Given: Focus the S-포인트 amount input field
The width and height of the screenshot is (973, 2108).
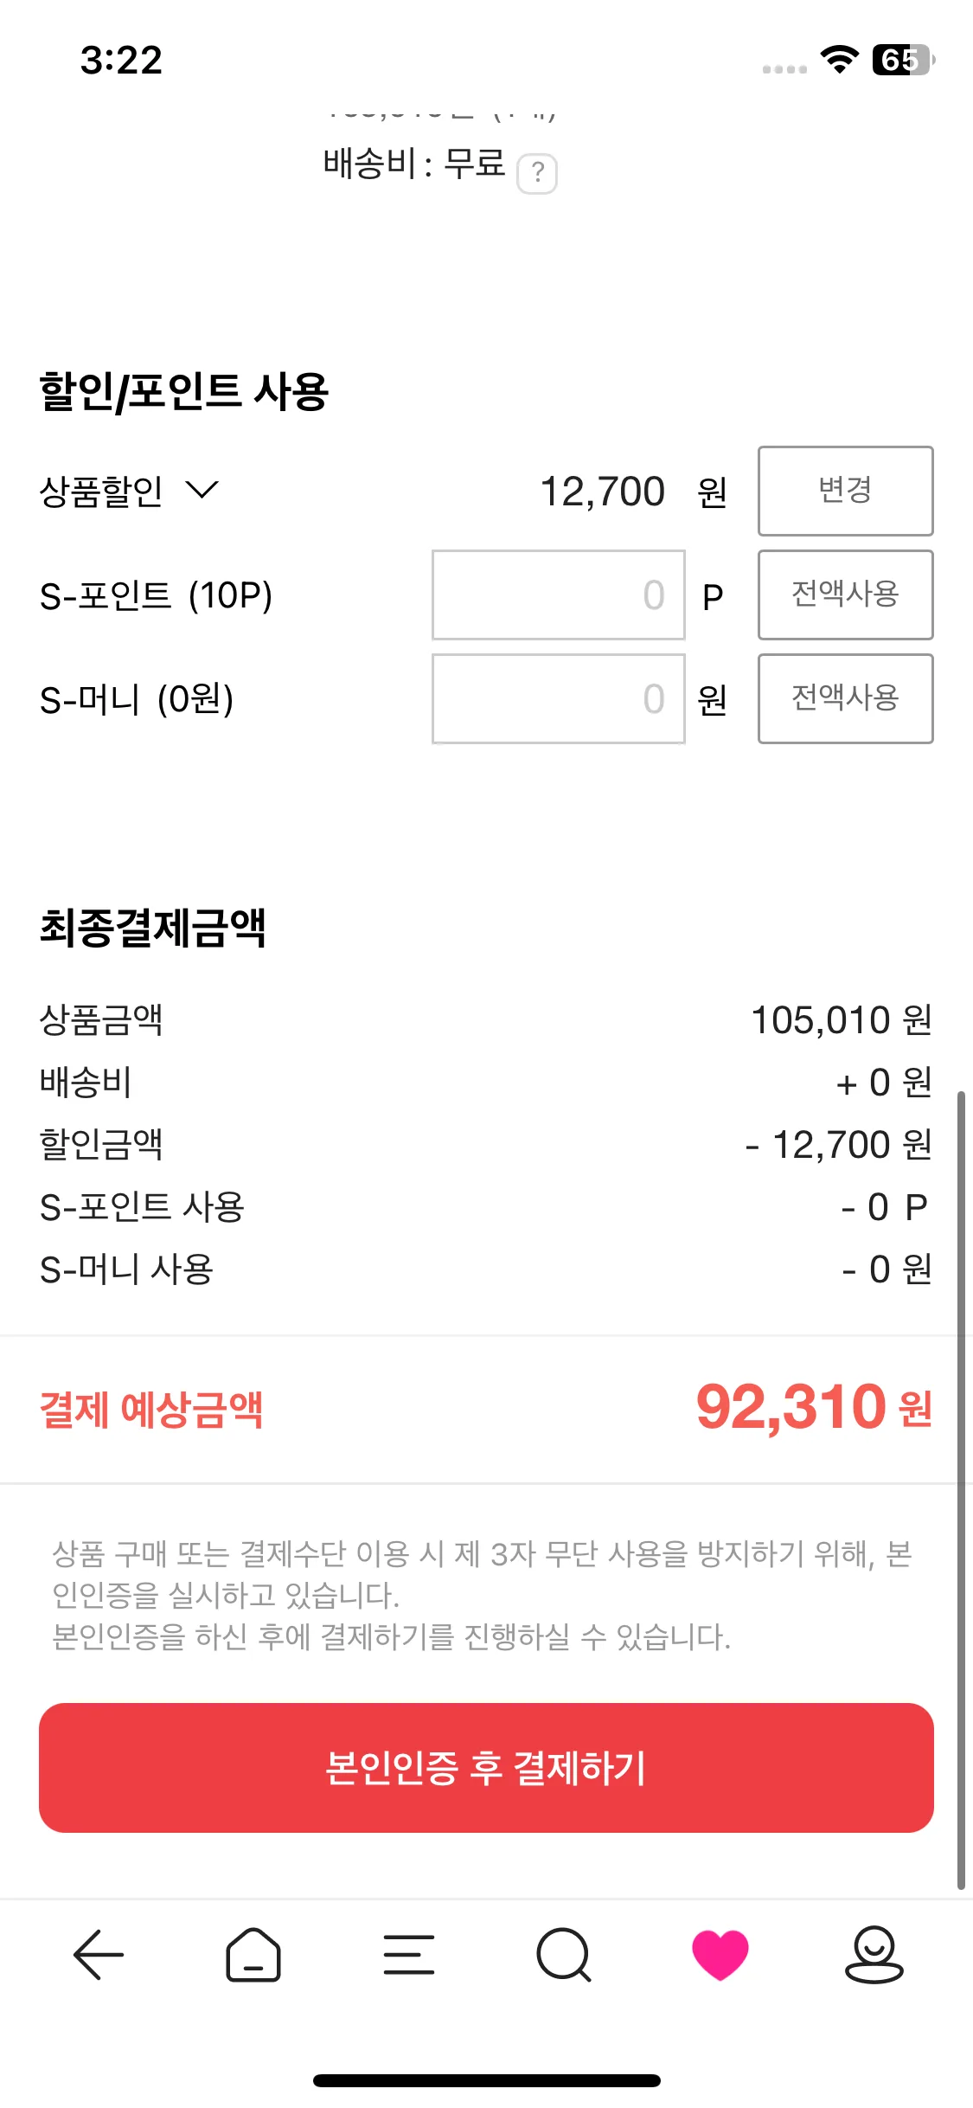Looking at the screenshot, I should 558,595.
